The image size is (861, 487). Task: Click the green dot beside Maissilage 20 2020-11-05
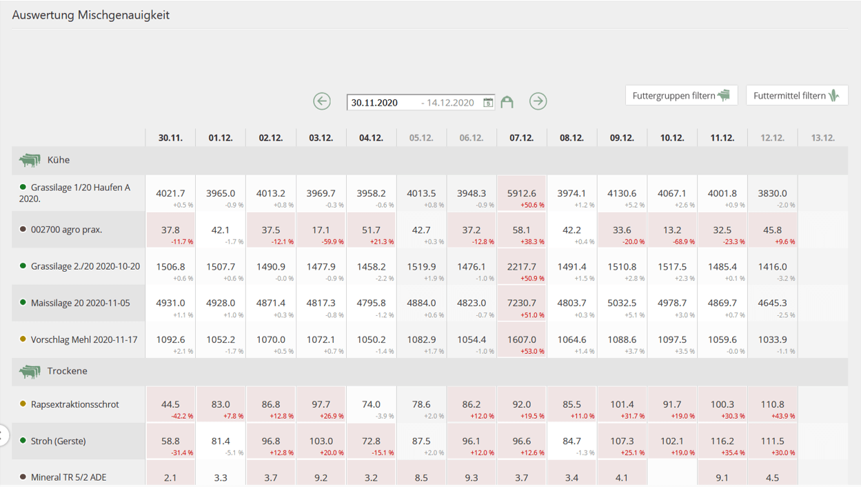pyautogui.click(x=23, y=302)
